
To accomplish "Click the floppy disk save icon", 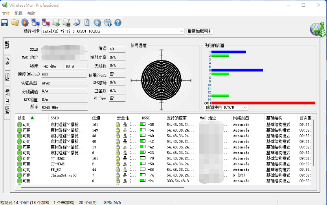I will [x=4, y=23].
